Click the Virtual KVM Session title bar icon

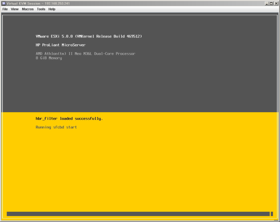click(x=3, y=3)
